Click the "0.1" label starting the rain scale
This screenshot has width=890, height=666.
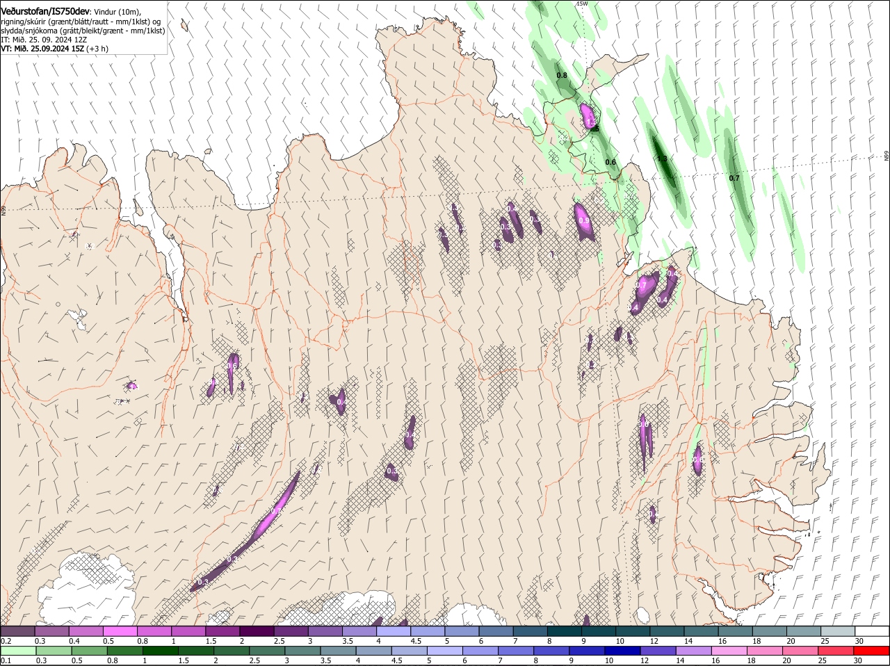point(6,660)
